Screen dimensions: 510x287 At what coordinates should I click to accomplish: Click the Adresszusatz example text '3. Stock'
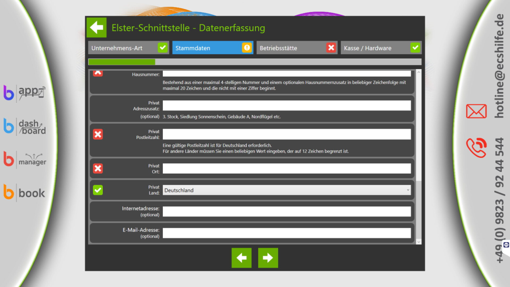(222, 117)
